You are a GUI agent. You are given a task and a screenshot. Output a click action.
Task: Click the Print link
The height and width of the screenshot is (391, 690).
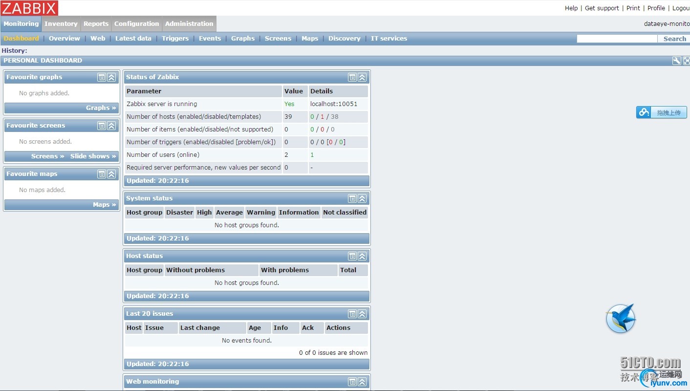coord(633,8)
